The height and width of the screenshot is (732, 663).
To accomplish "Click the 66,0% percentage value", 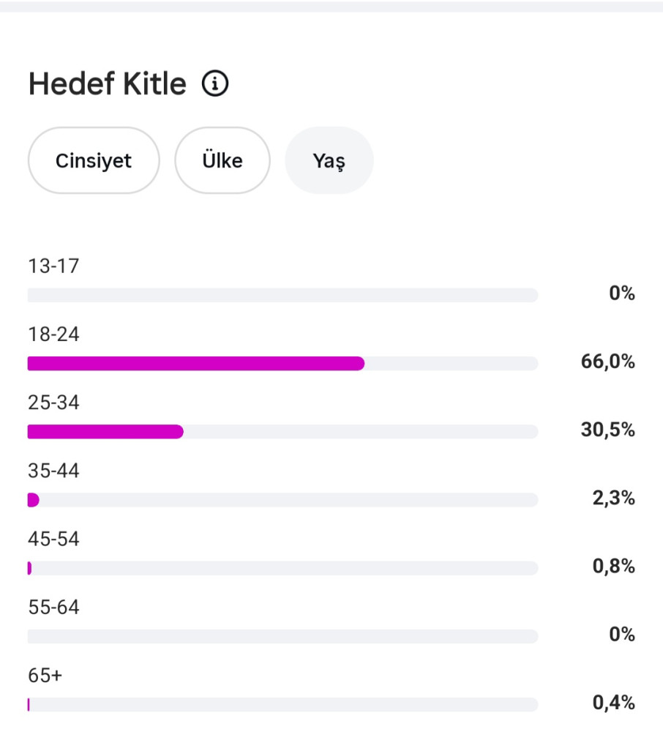I will [607, 362].
